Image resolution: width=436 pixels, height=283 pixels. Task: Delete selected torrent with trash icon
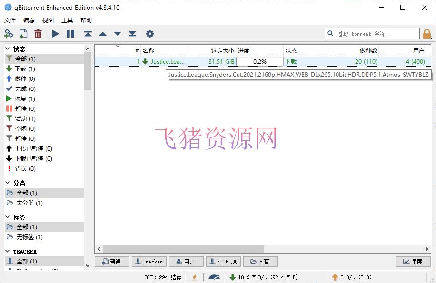[38, 34]
